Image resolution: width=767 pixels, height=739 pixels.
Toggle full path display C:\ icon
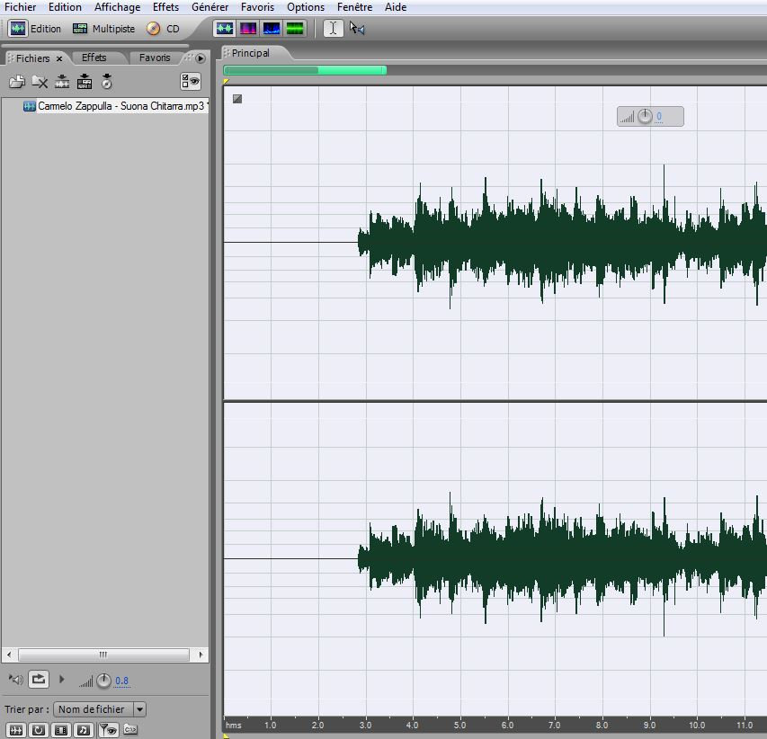(130, 729)
